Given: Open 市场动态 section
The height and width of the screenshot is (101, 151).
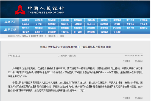Looking at the screenshot, I should click(x=104, y=28).
